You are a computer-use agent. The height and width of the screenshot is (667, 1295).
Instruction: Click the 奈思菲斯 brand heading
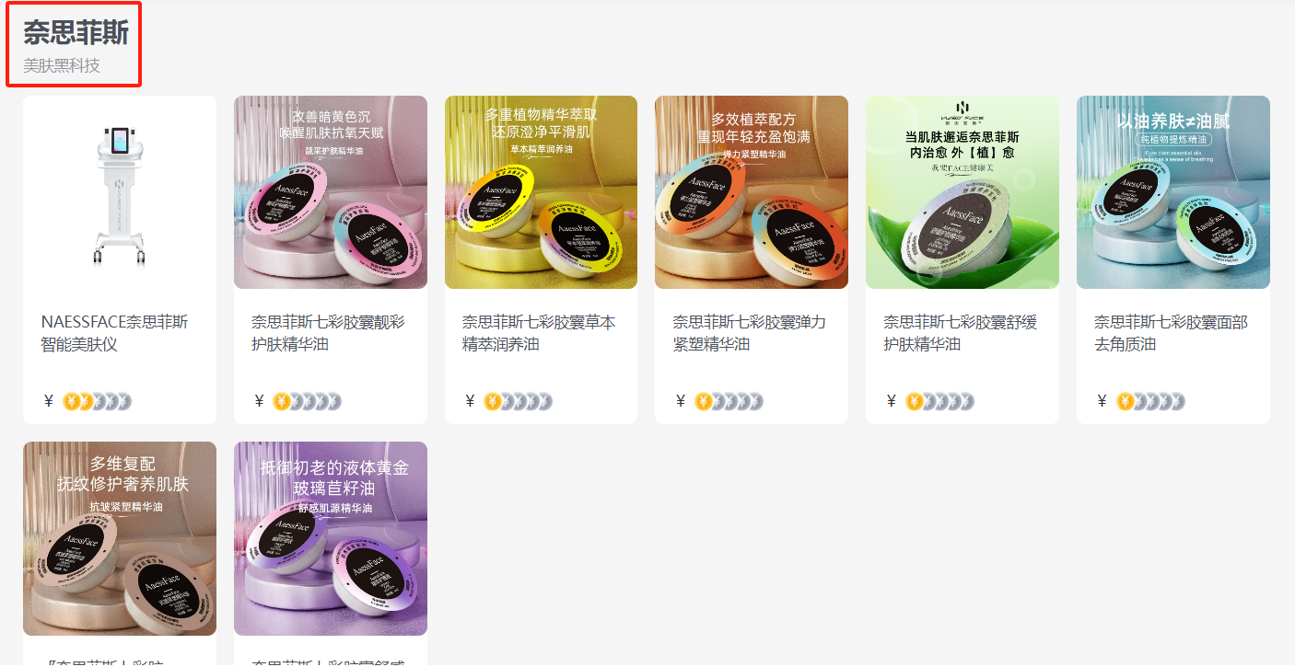click(x=76, y=32)
